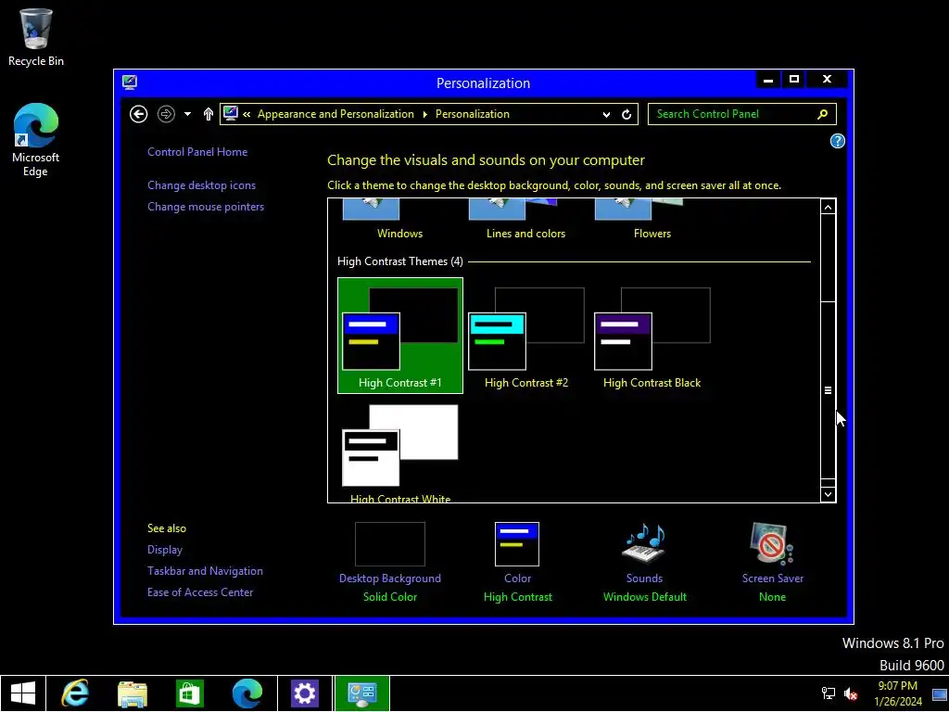Click Appearance and Personalization breadcrumb
The height and width of the screenshot is (712, 949).
pos(335,114)
